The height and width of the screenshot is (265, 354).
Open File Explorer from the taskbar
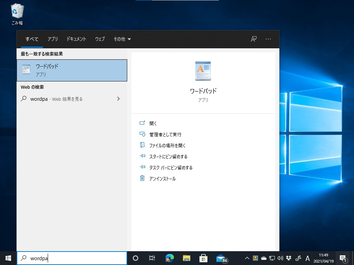pos(186,258)
